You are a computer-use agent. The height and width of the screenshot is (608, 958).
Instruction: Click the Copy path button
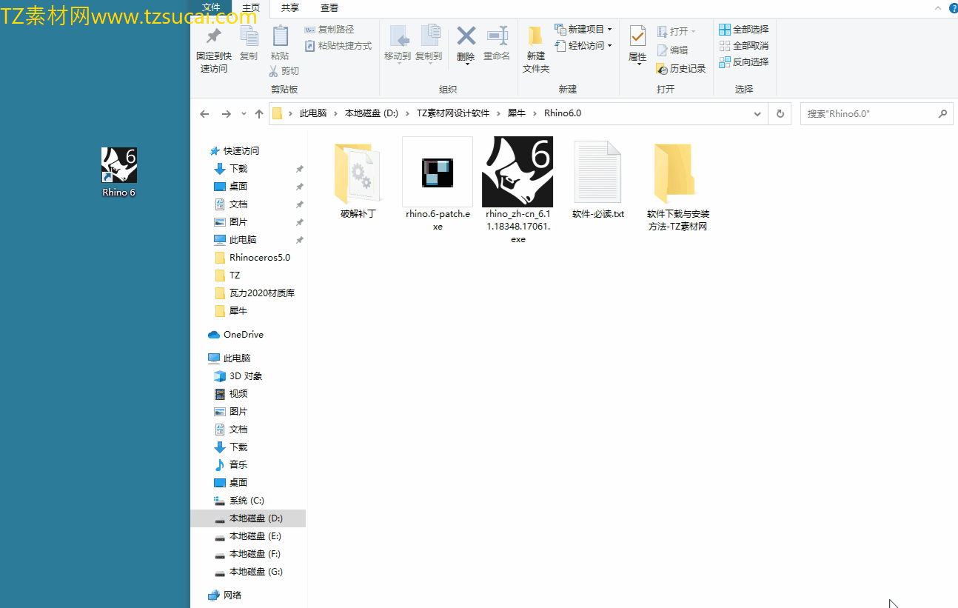[329, 30]
